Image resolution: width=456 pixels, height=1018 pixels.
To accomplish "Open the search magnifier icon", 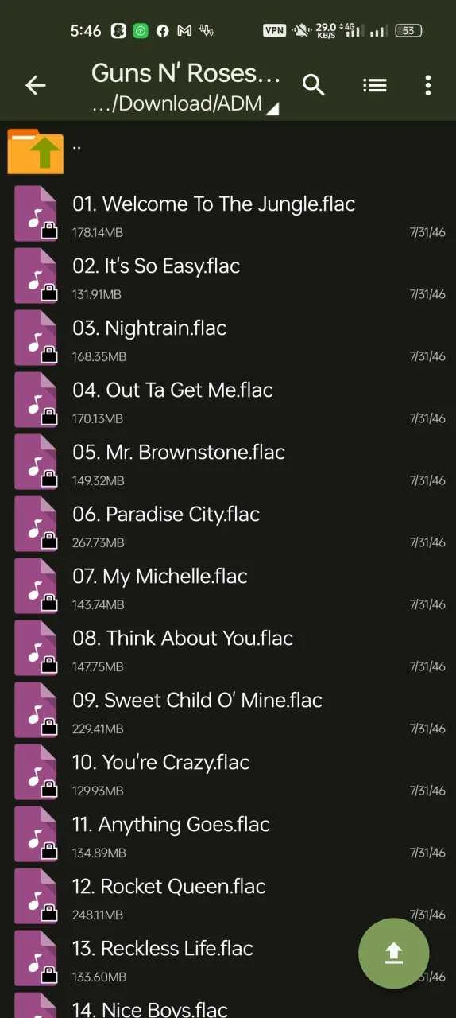I will pos(314,85).
